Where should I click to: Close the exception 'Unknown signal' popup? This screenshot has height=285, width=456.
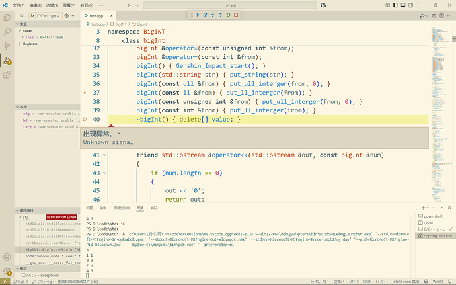coord(119,134)
